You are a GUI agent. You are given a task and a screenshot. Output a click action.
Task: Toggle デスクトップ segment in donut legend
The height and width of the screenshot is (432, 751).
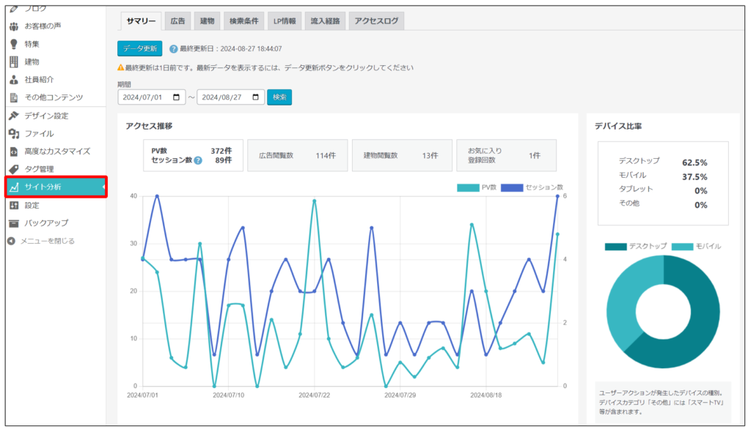[x=615, y=247]
